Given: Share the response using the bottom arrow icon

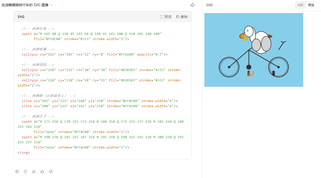Looking at the screenshot, I should click(34, 172).
